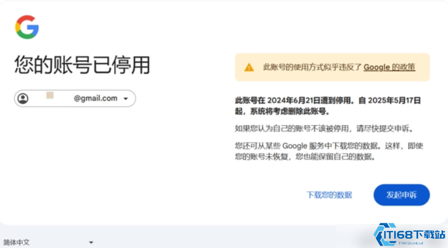448x248 pixels.
Task: Click the 发起申诉 button
Action: coord(401,195)
